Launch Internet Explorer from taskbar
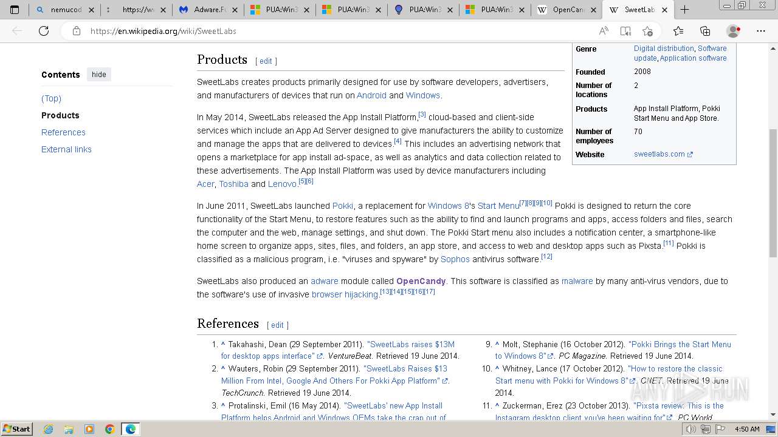Screen dimensions: 778x437 (48, 429)
